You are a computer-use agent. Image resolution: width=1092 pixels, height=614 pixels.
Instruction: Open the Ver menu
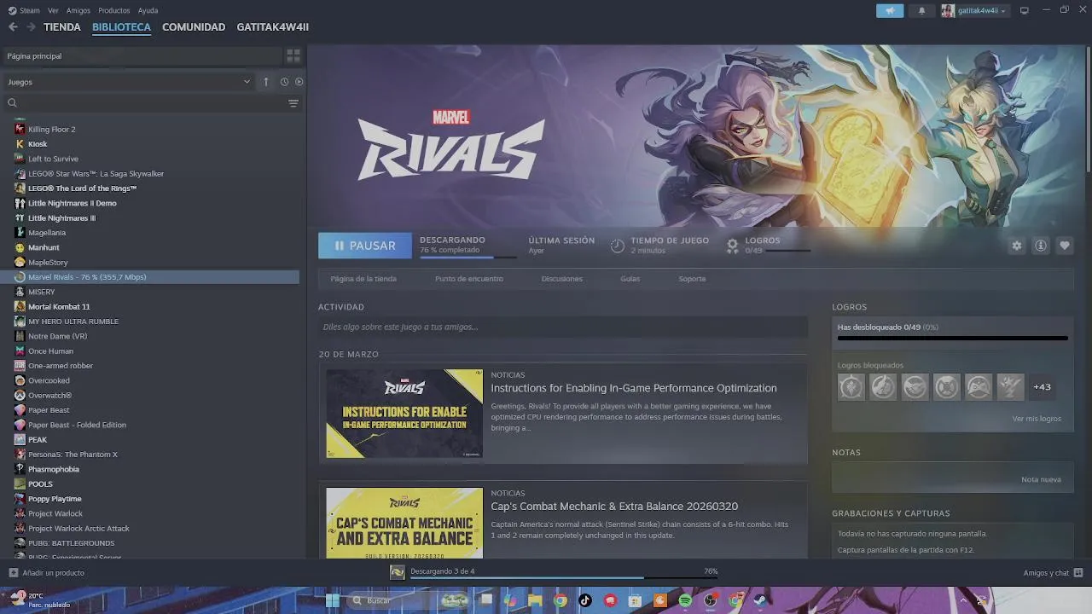click(x=53, y=10)
